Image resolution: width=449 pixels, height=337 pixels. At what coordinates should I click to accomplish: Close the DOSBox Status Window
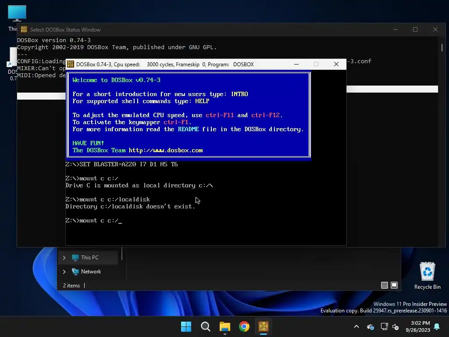tap(435, 29)
